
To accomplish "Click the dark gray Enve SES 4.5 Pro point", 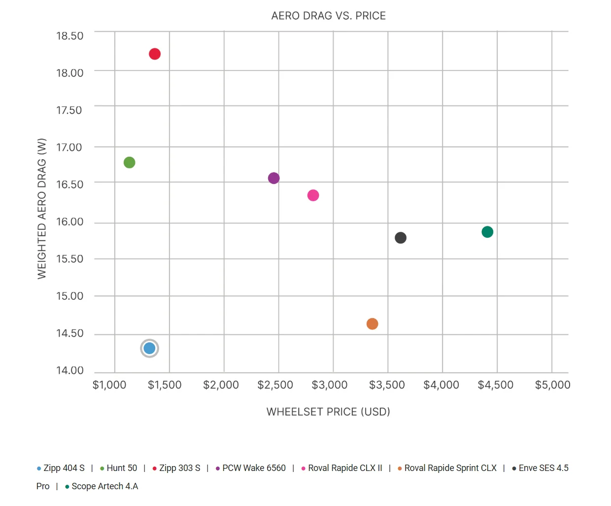I will [x=401, y=238].
